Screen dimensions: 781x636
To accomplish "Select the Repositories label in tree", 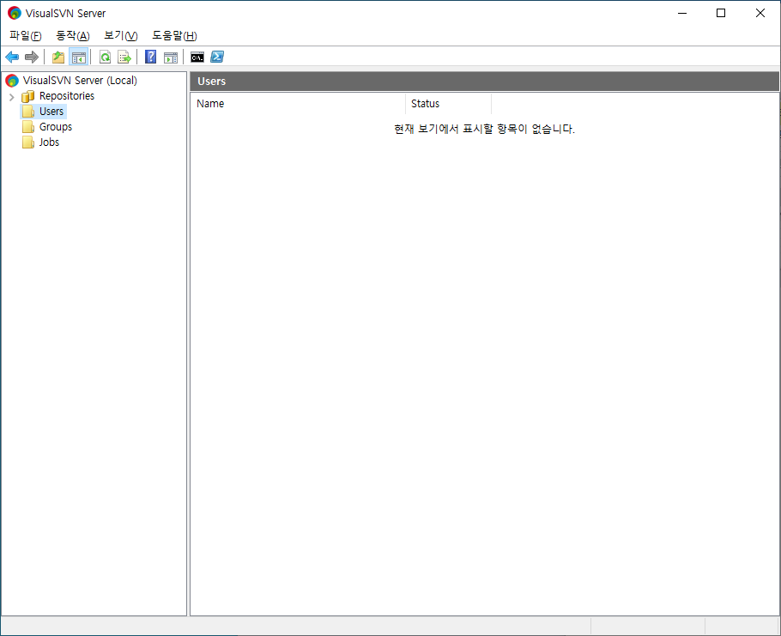I will coord(67,96).
